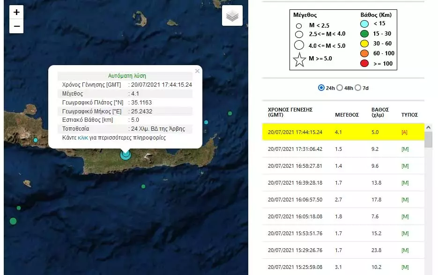Click the green earthquake marker at bottom left
This screenshot has width=438, height=275.
pos(13,221)
